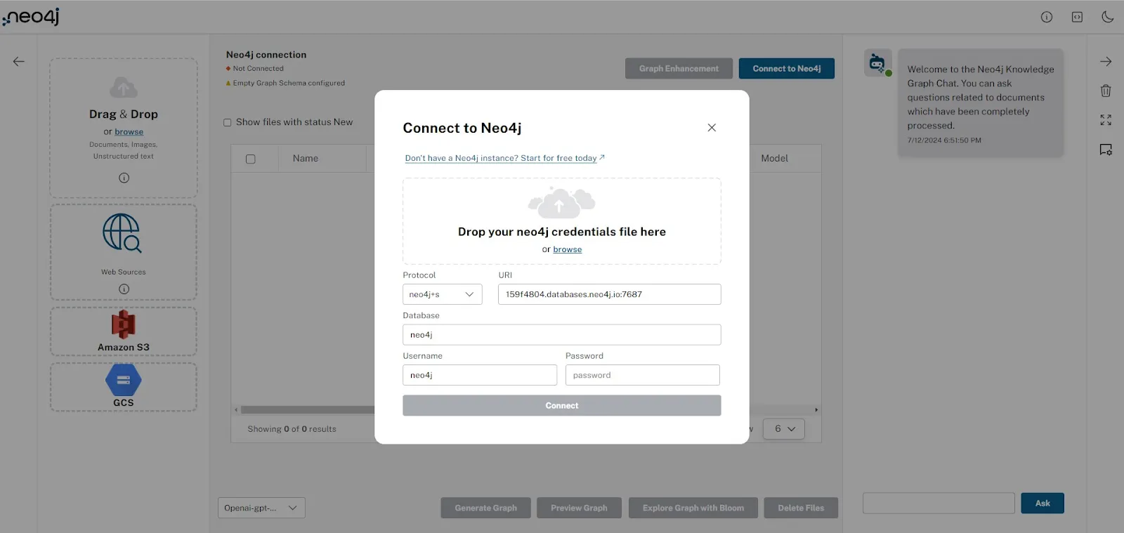Screen dimensions: 1124x533
Task: Open Web Sources globe icon
Action: (x=122, y=233)
